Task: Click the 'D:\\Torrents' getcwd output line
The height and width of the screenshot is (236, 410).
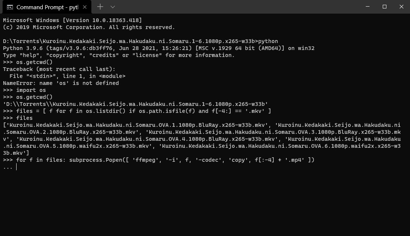Action: tap(135, 104)
